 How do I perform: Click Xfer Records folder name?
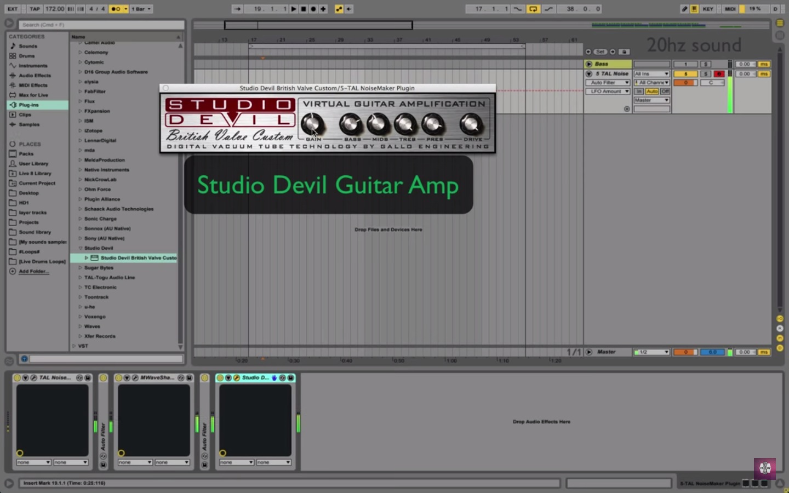coord(100,336)
